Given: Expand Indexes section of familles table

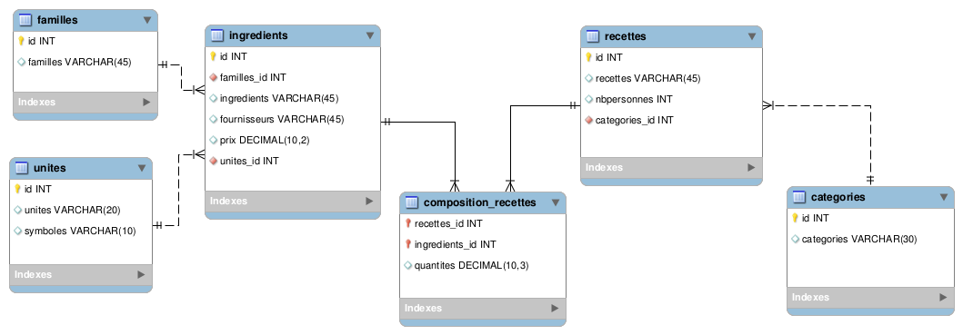Looking at the screenshot, I should 146,102.
